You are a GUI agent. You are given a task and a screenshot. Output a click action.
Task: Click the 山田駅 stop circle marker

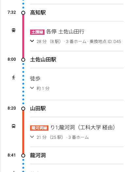click(x=23, y=109)
